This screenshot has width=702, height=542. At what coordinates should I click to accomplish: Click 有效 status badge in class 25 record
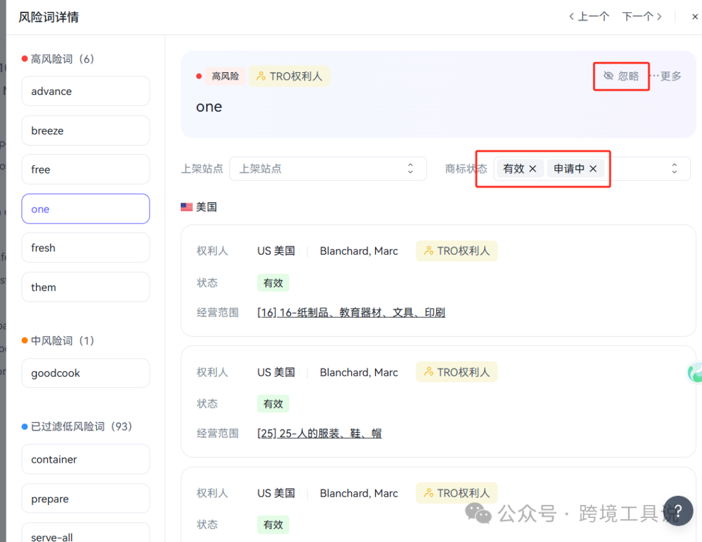(x=273, y=404)
